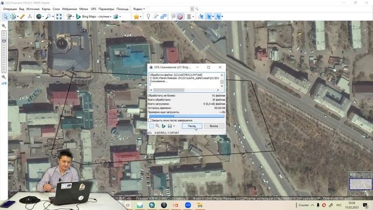Expand the favorites star dropdown arrow
Image resolution: width=373 pixels, height=210 pixels.
pyautogui.click(x=141, y=16)
